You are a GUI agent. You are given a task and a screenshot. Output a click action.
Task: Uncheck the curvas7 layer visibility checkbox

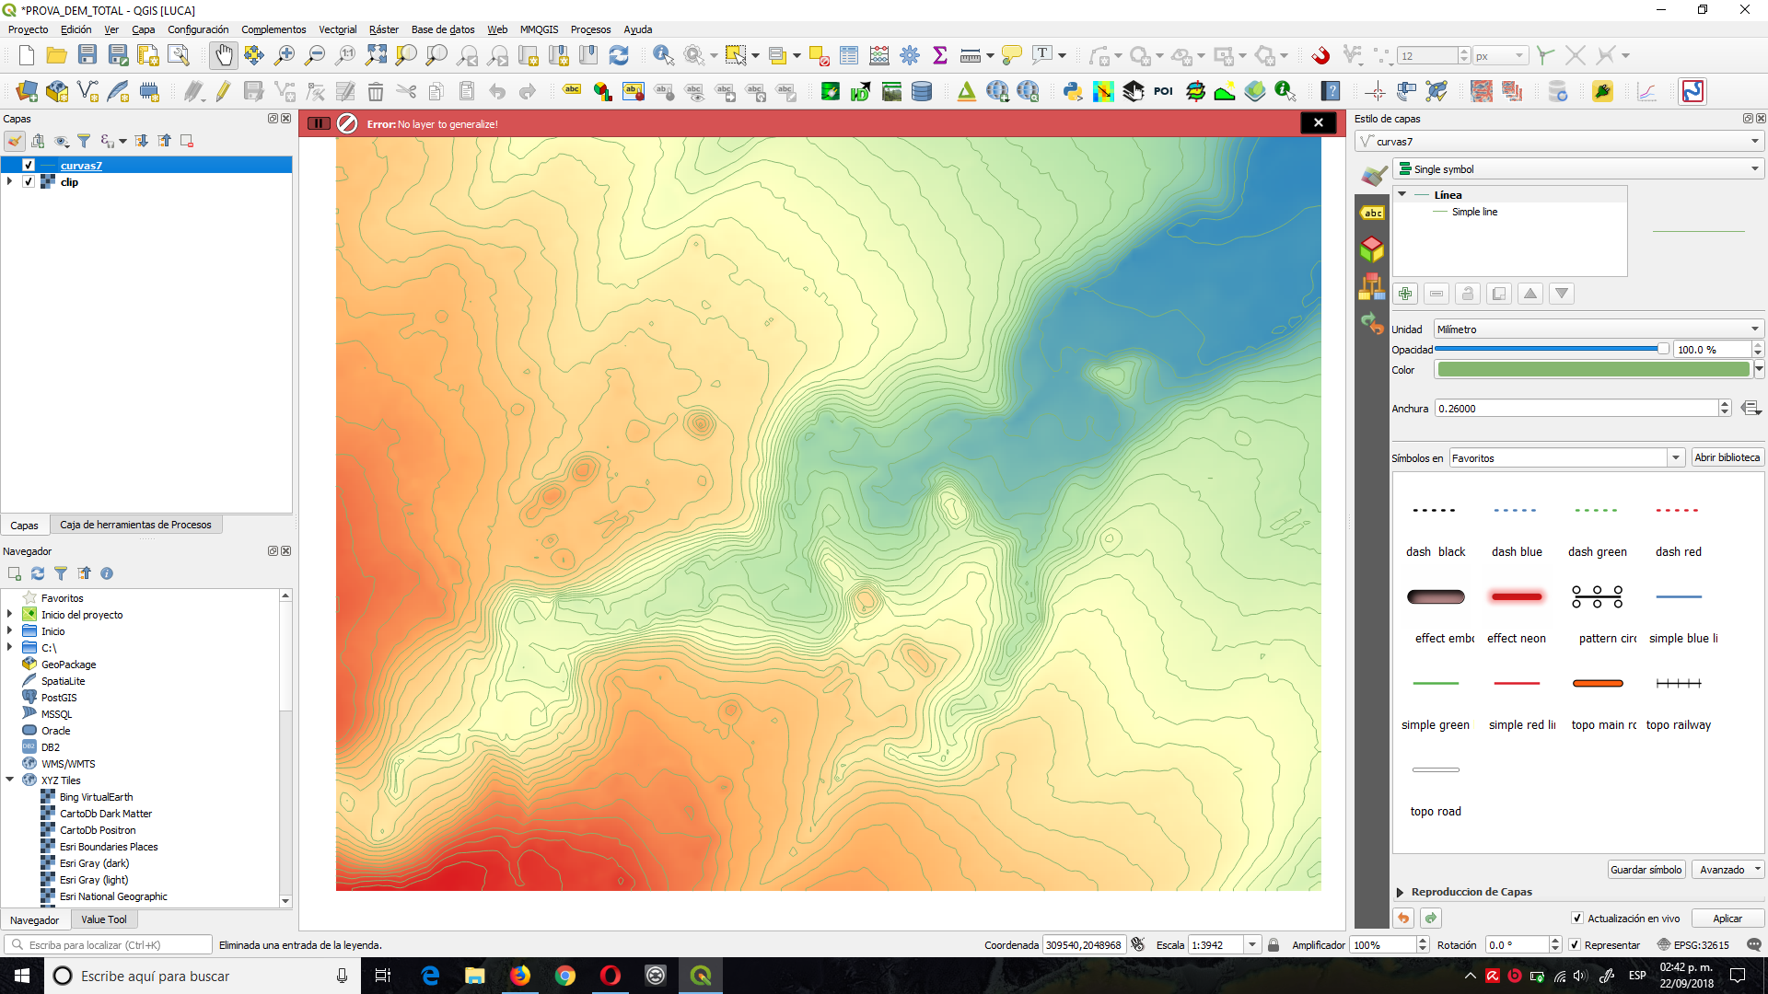29,165
